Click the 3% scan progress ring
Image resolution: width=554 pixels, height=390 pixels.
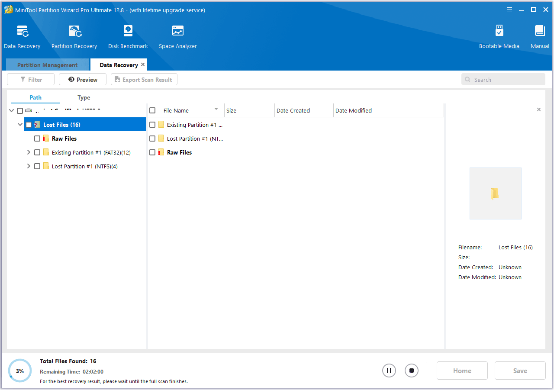click(20, 371)
